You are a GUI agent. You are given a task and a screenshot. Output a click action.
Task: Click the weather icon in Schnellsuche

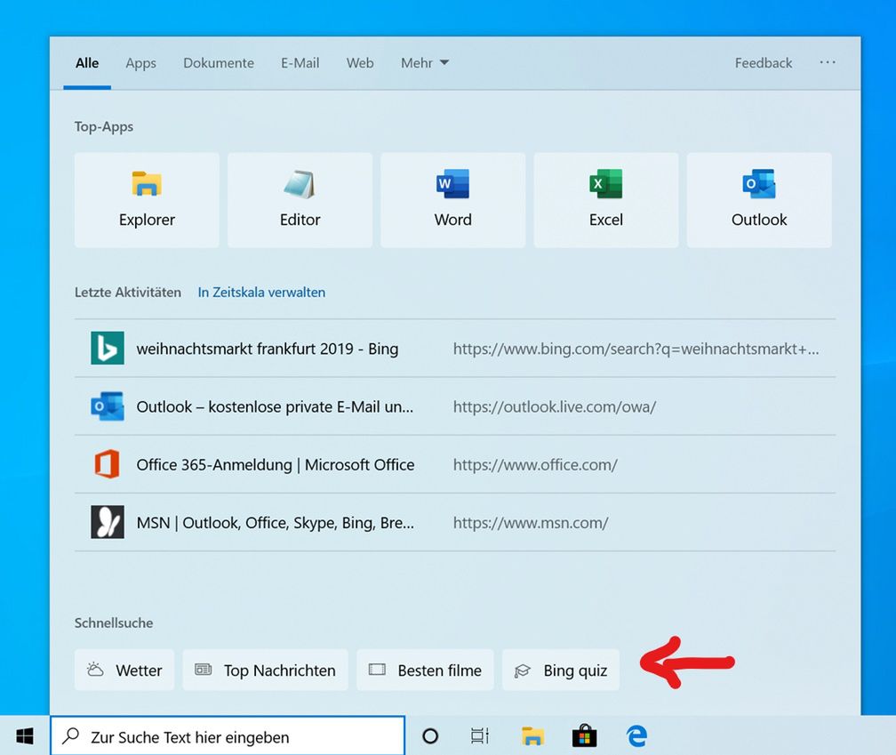[x=95, y=670]
